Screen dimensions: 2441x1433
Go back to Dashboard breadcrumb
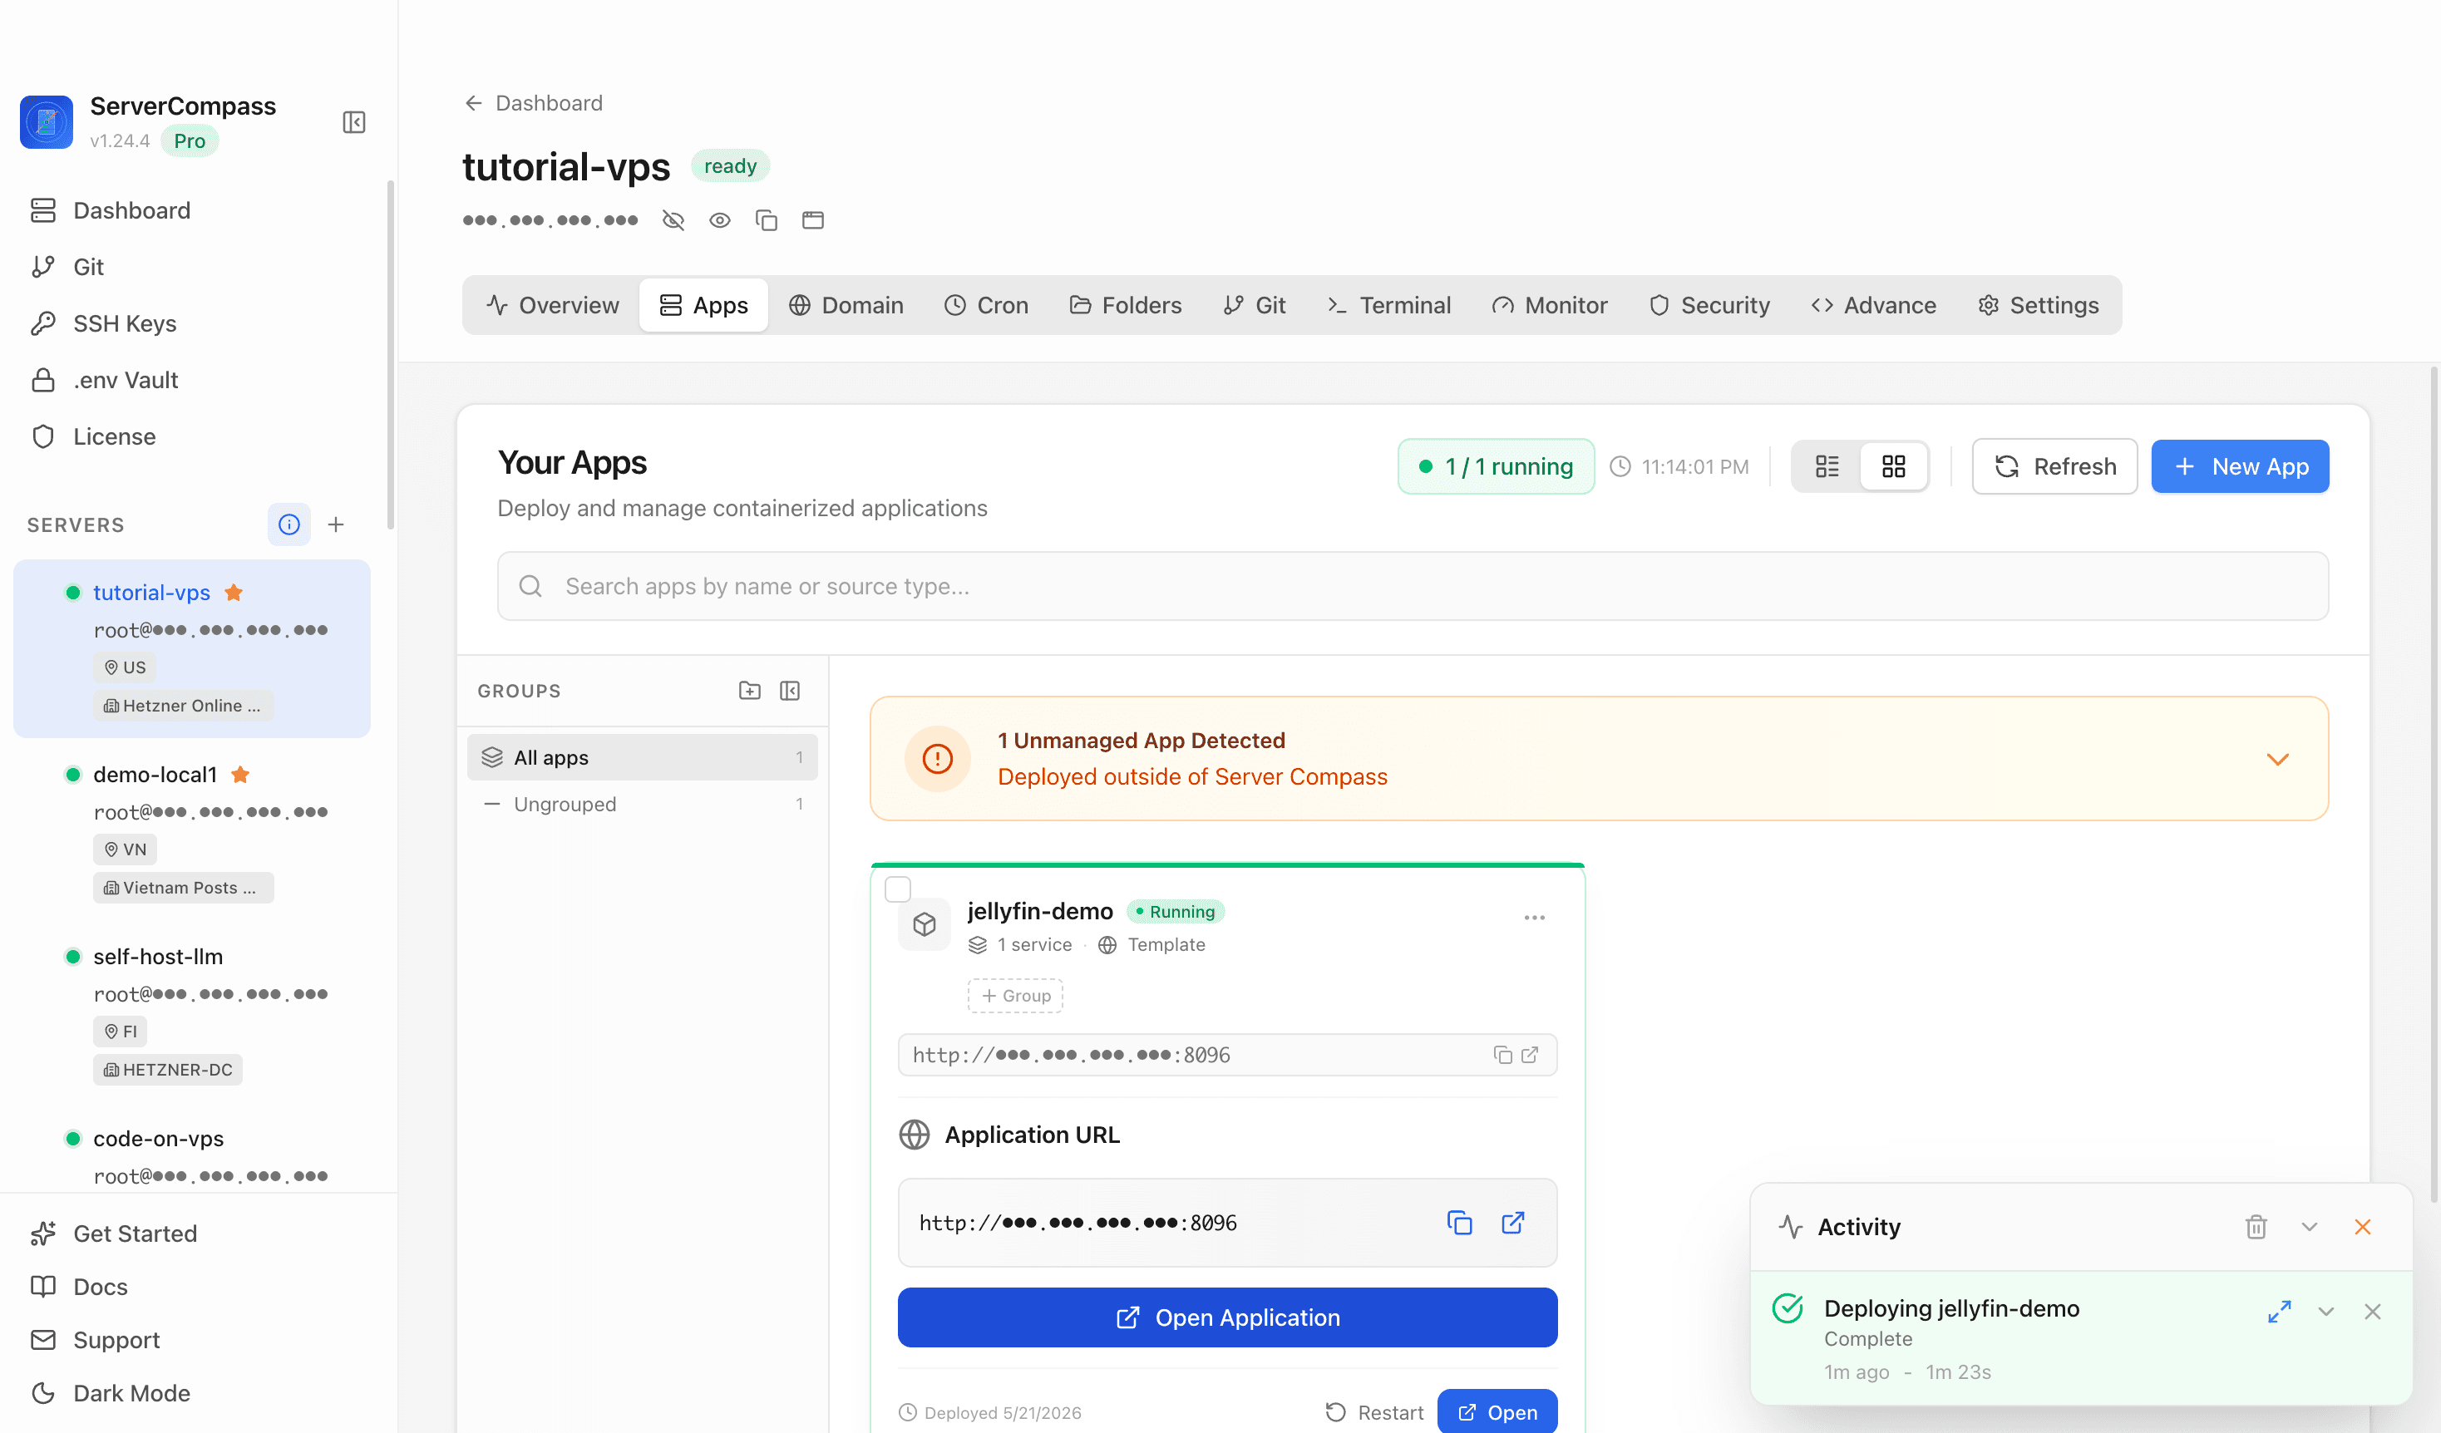533,102
